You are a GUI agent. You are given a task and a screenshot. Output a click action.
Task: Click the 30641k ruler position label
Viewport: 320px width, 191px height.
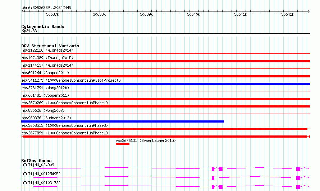click(x=241, y=14)
